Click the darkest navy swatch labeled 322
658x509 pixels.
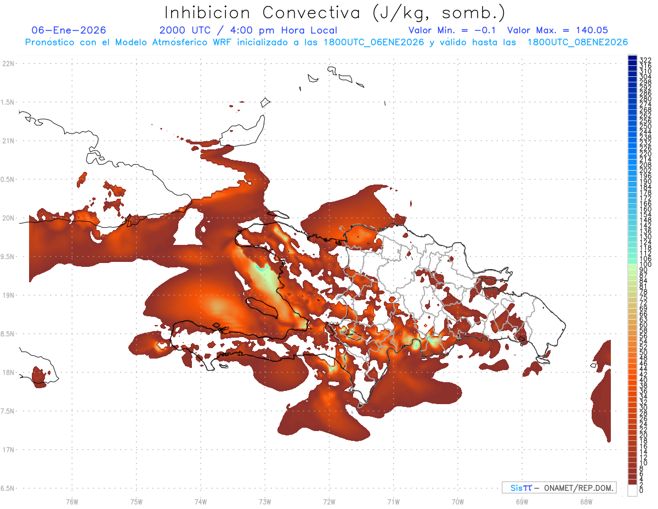(633, 58)
